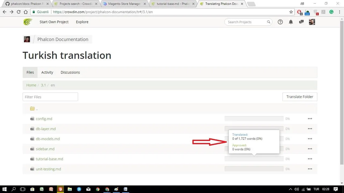Screen dimensions: 344x193
Task: Switch to the Discussions tab
Action: (70, 72)
